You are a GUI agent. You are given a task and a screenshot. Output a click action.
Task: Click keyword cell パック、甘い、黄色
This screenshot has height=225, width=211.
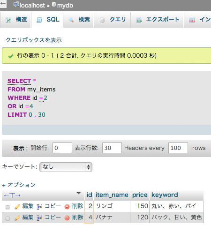[177, 217]
